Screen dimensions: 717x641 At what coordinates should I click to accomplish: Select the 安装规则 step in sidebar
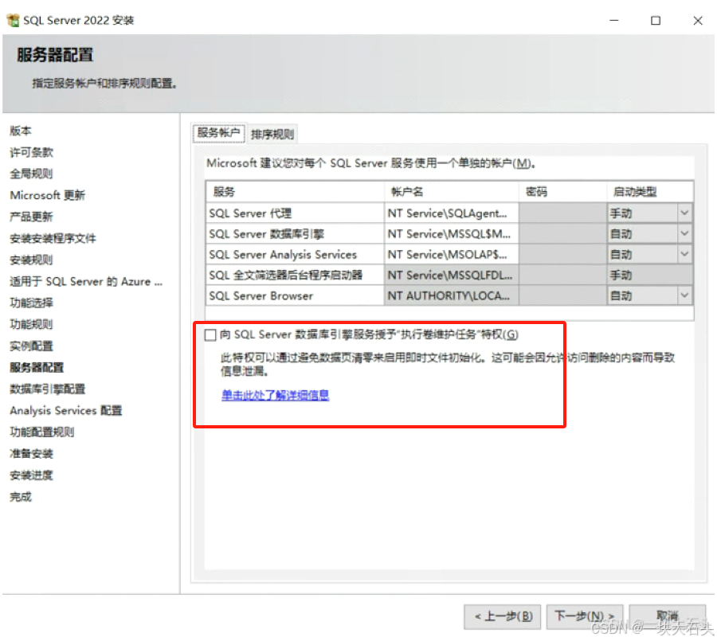tap(32, 260)
